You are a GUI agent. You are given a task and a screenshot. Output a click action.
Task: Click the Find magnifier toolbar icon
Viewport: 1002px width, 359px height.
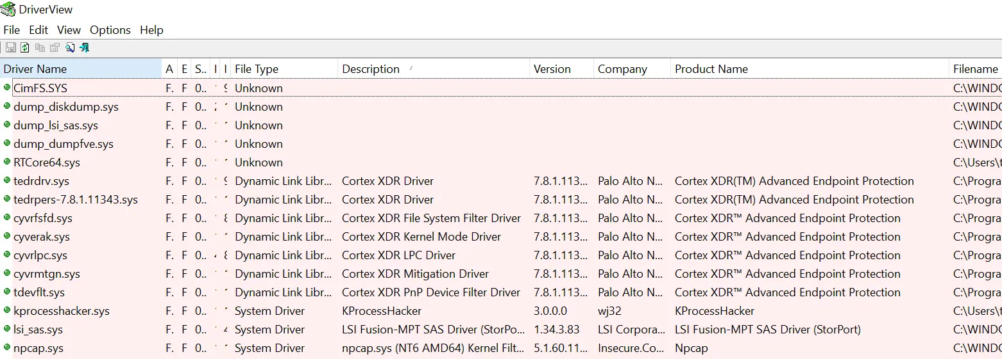pos(70,48)
